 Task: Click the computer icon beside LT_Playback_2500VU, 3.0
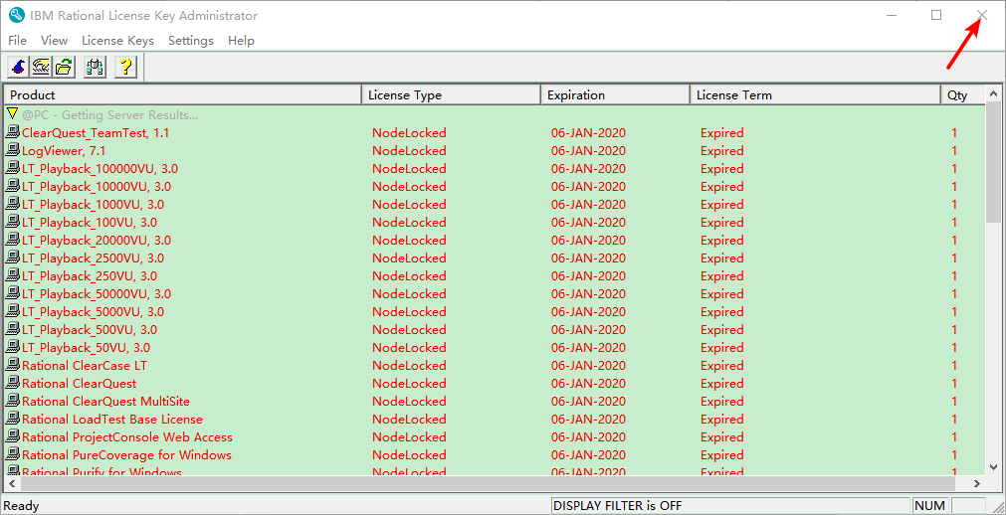(x=13, y=258)
